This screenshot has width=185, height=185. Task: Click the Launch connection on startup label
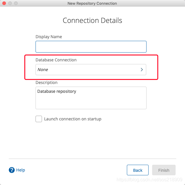[x=73, y=119]
